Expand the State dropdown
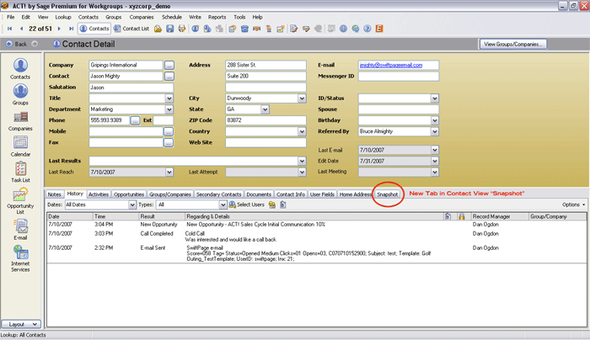This screenshot has width=590, height=340. (265, 109)
